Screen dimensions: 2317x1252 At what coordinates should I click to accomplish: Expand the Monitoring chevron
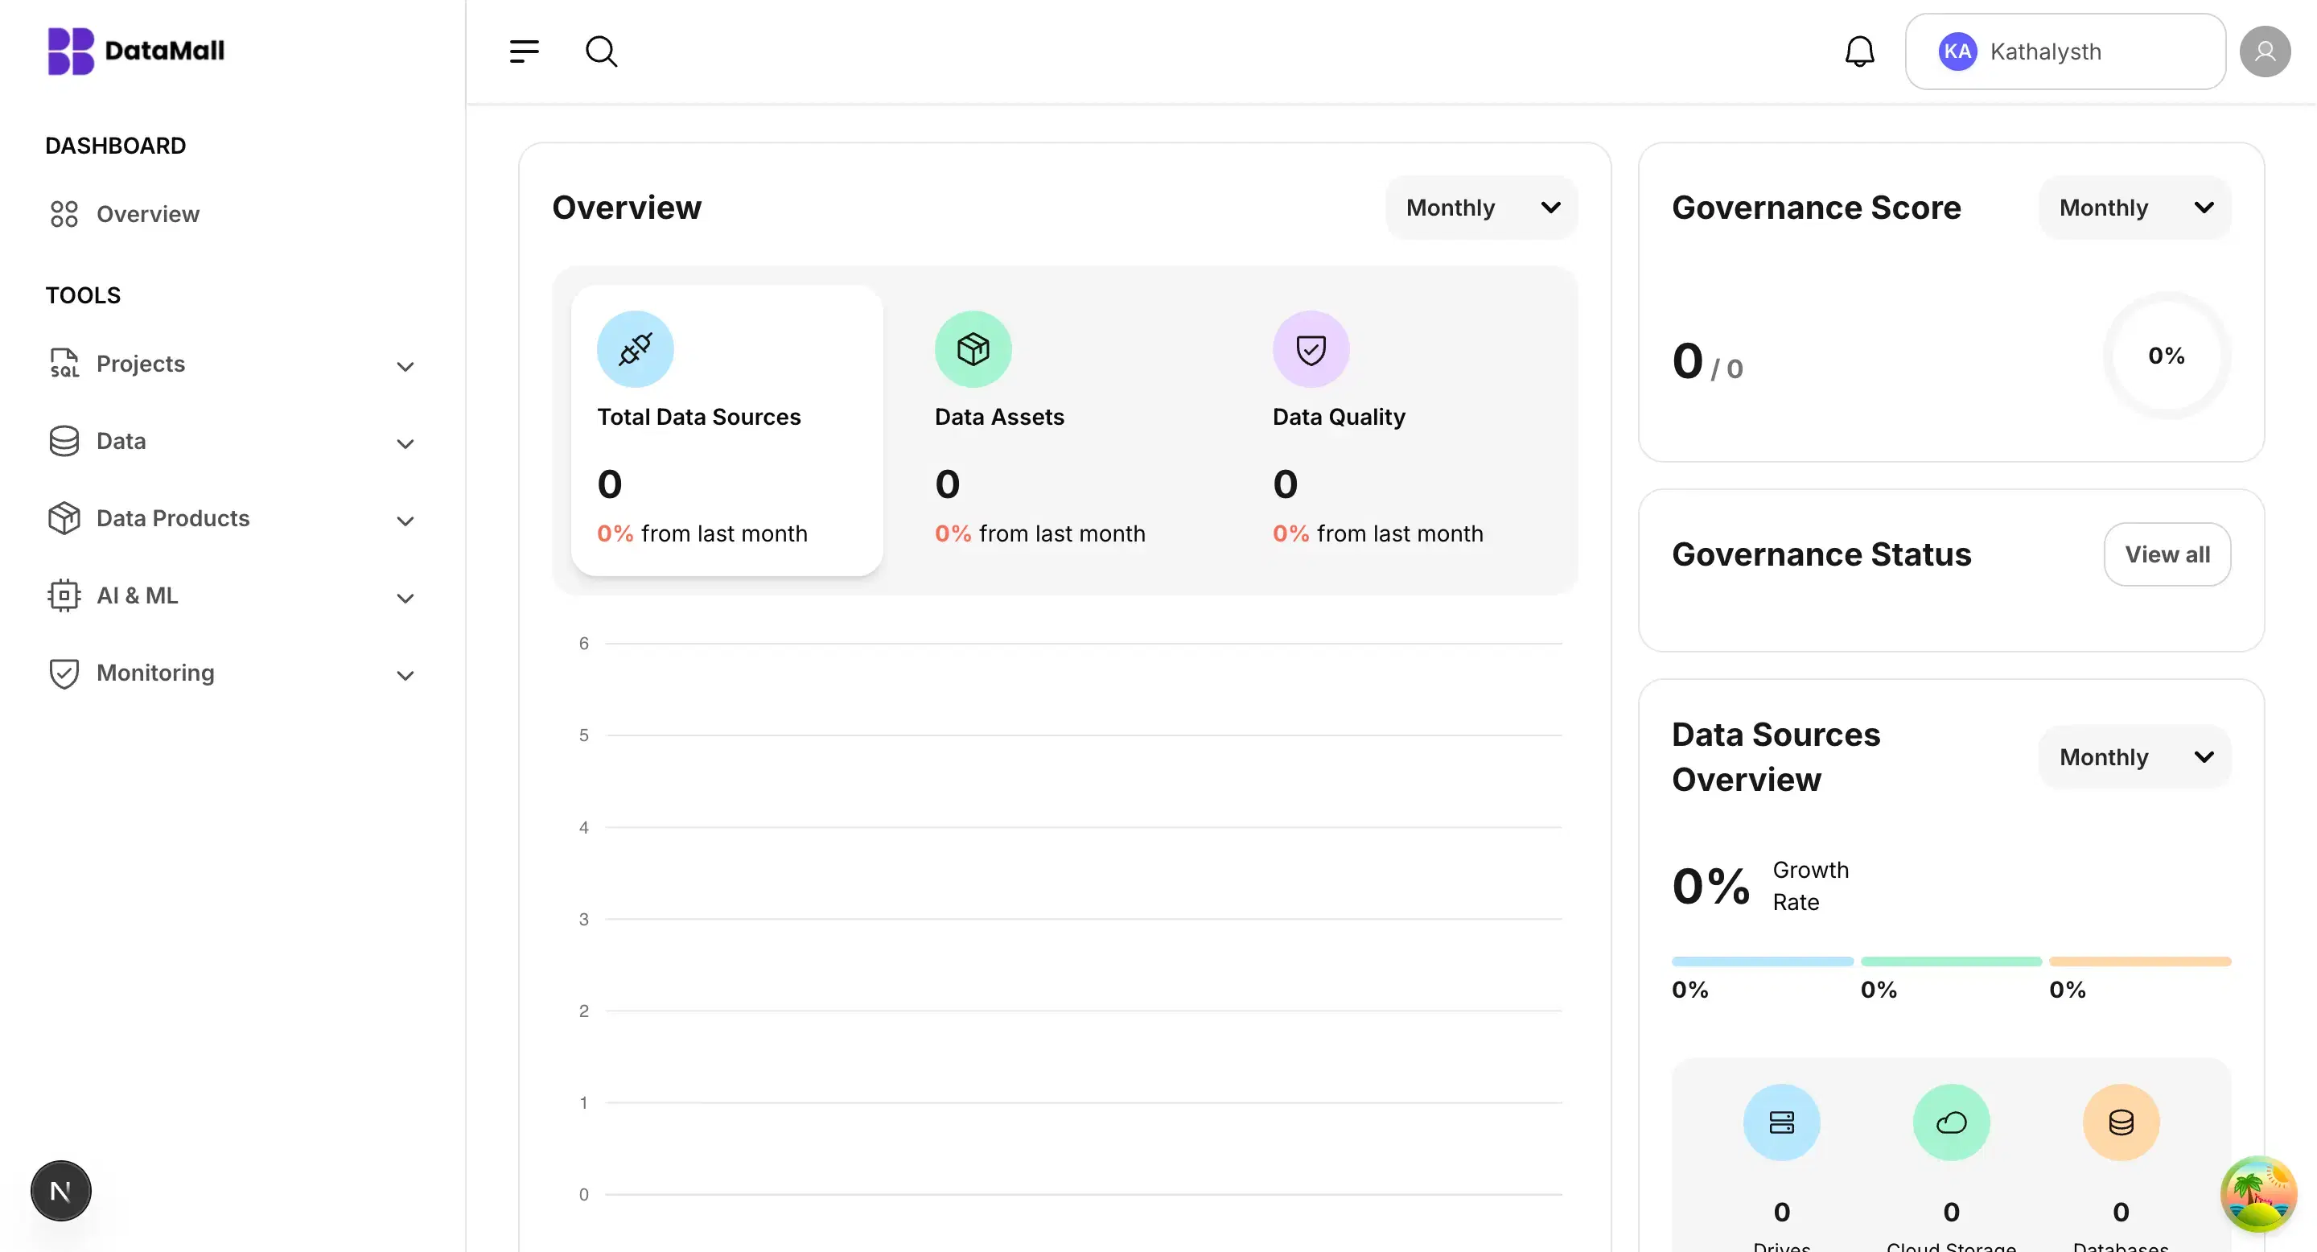pyautogui.click(x=405, y=675)
